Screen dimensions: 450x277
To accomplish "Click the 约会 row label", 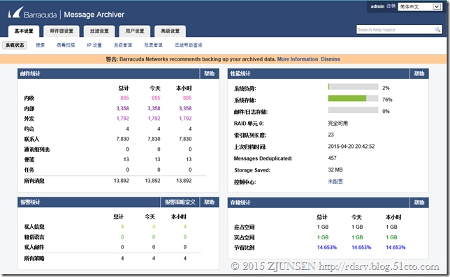I will [29, 129].
